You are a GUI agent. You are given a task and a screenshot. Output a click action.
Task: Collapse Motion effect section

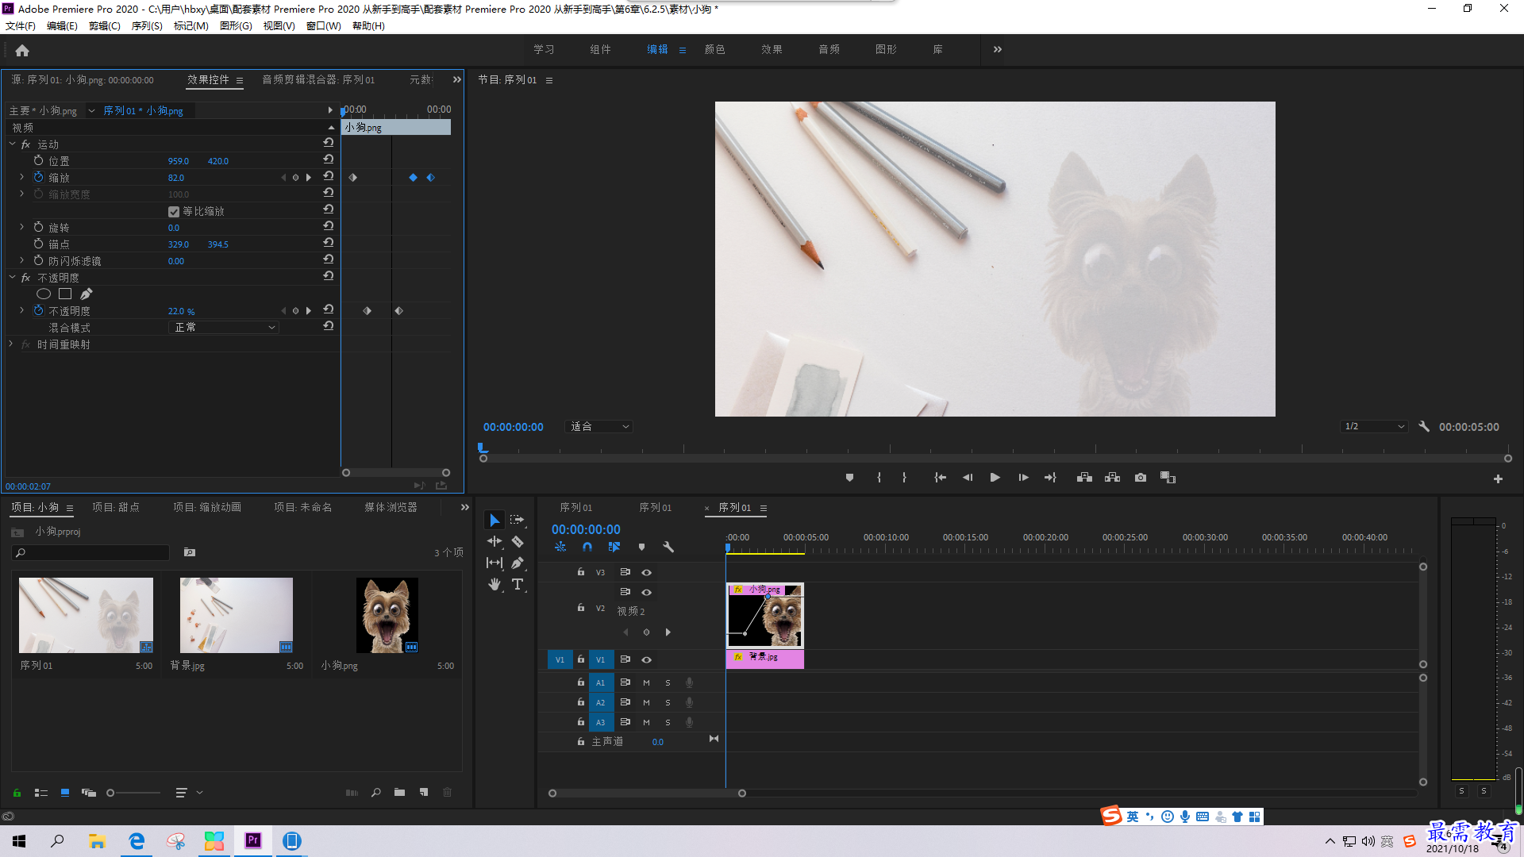click(x=12, y=144)
